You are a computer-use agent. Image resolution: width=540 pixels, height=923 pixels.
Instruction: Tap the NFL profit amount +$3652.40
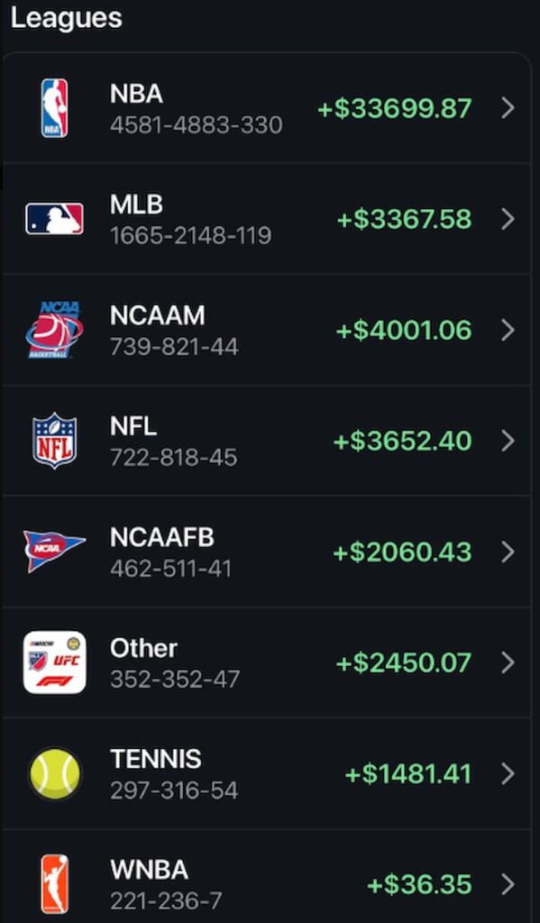401,442
